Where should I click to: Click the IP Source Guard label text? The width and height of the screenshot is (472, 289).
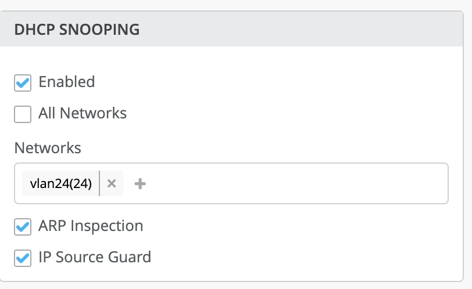[x=95, y=257]
